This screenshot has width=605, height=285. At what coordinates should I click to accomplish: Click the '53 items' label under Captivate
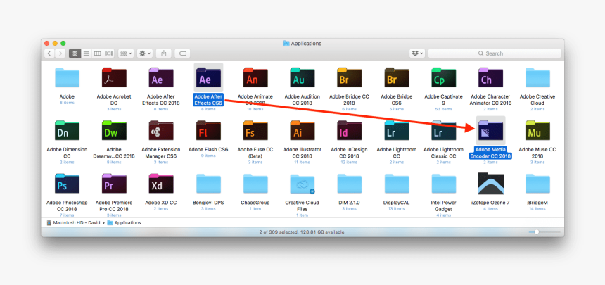(x=444, y=109)
